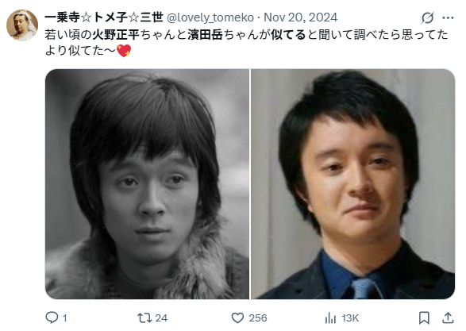Click the repost count 24
The height and width of the screenshot is (331, 466).
pos(161,318)
